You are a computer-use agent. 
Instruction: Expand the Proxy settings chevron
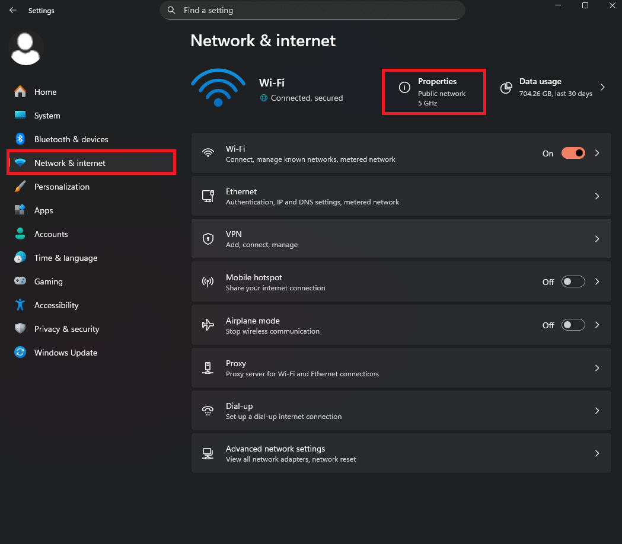(597, 368)
